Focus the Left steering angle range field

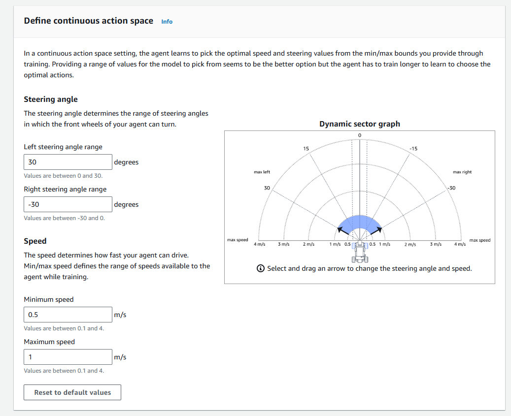pyautogui.click(x=68, y=162)
